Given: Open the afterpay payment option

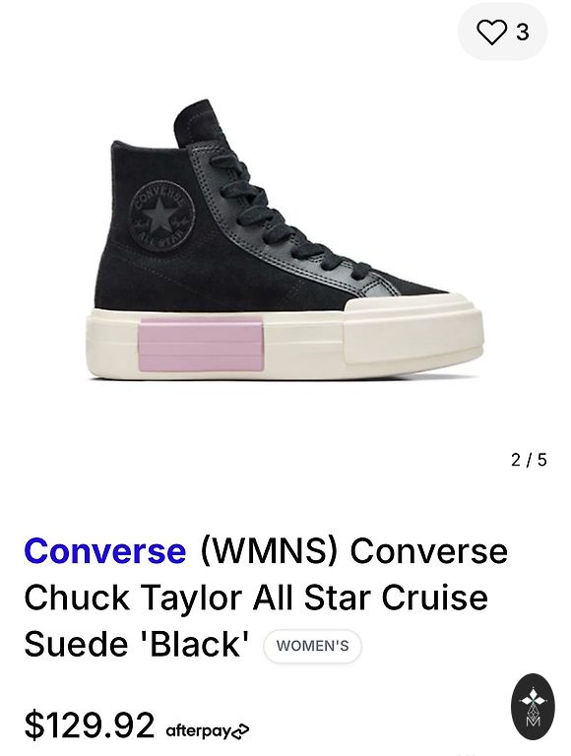Looking at the screenshot, I should pos(208,731).
